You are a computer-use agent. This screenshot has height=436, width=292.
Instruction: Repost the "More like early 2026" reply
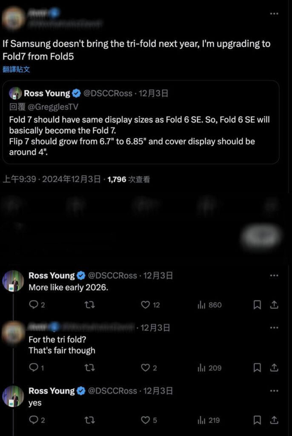tap(90, 305)
